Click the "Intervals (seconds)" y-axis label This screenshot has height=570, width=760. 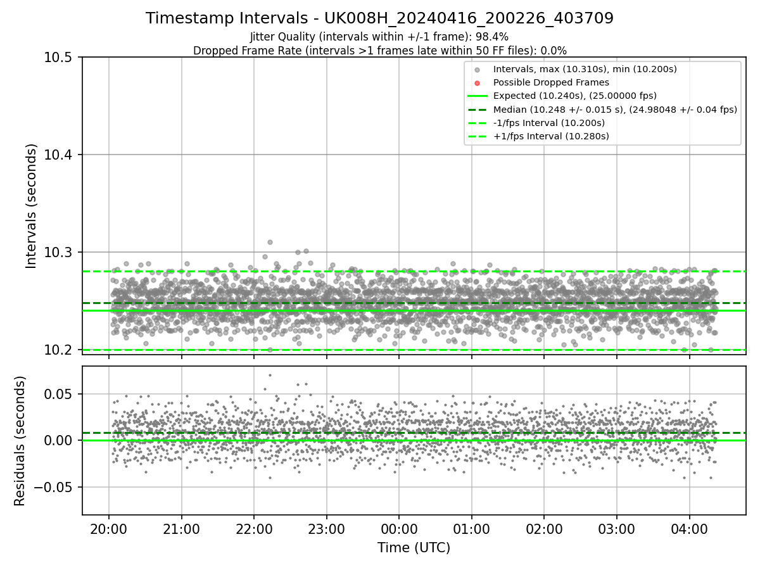(x=32, y=206)
